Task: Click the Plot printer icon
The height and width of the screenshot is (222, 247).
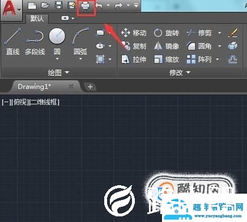Action: 86,6
